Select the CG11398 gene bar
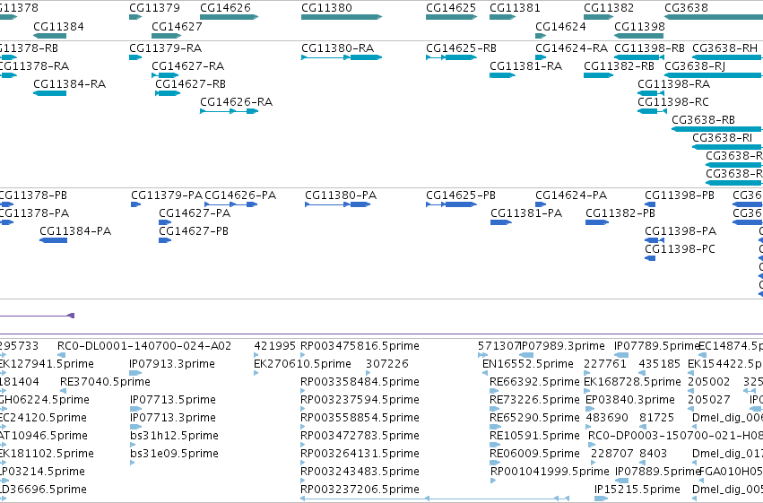The image size is (763, 503). (x=639, y=36)
